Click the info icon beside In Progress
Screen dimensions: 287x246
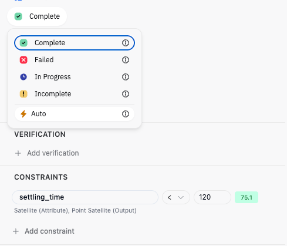pos(126,77)
